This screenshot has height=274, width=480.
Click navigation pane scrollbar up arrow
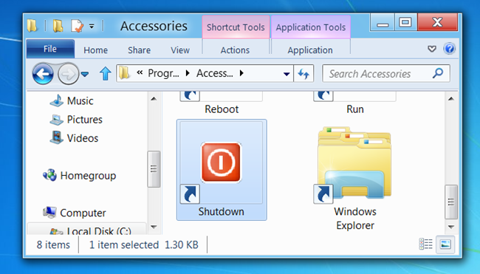pos(154,98)
